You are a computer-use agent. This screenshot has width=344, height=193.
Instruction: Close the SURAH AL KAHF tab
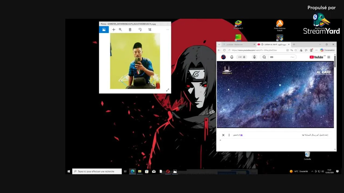point(289,44)
